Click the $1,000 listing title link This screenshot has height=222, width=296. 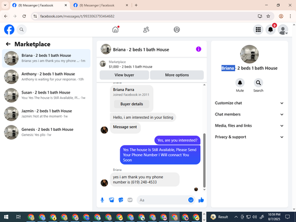[130, 67]
